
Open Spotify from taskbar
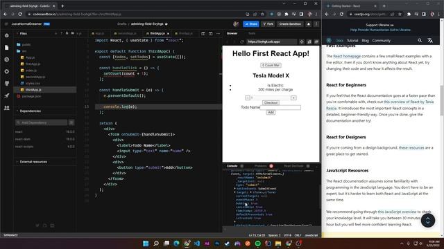(257, 243)
